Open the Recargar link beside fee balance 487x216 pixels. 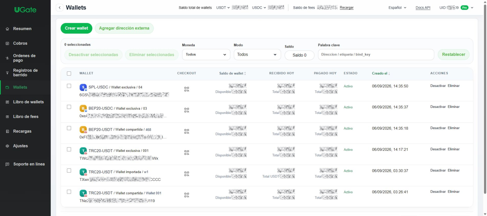point(346,8)
